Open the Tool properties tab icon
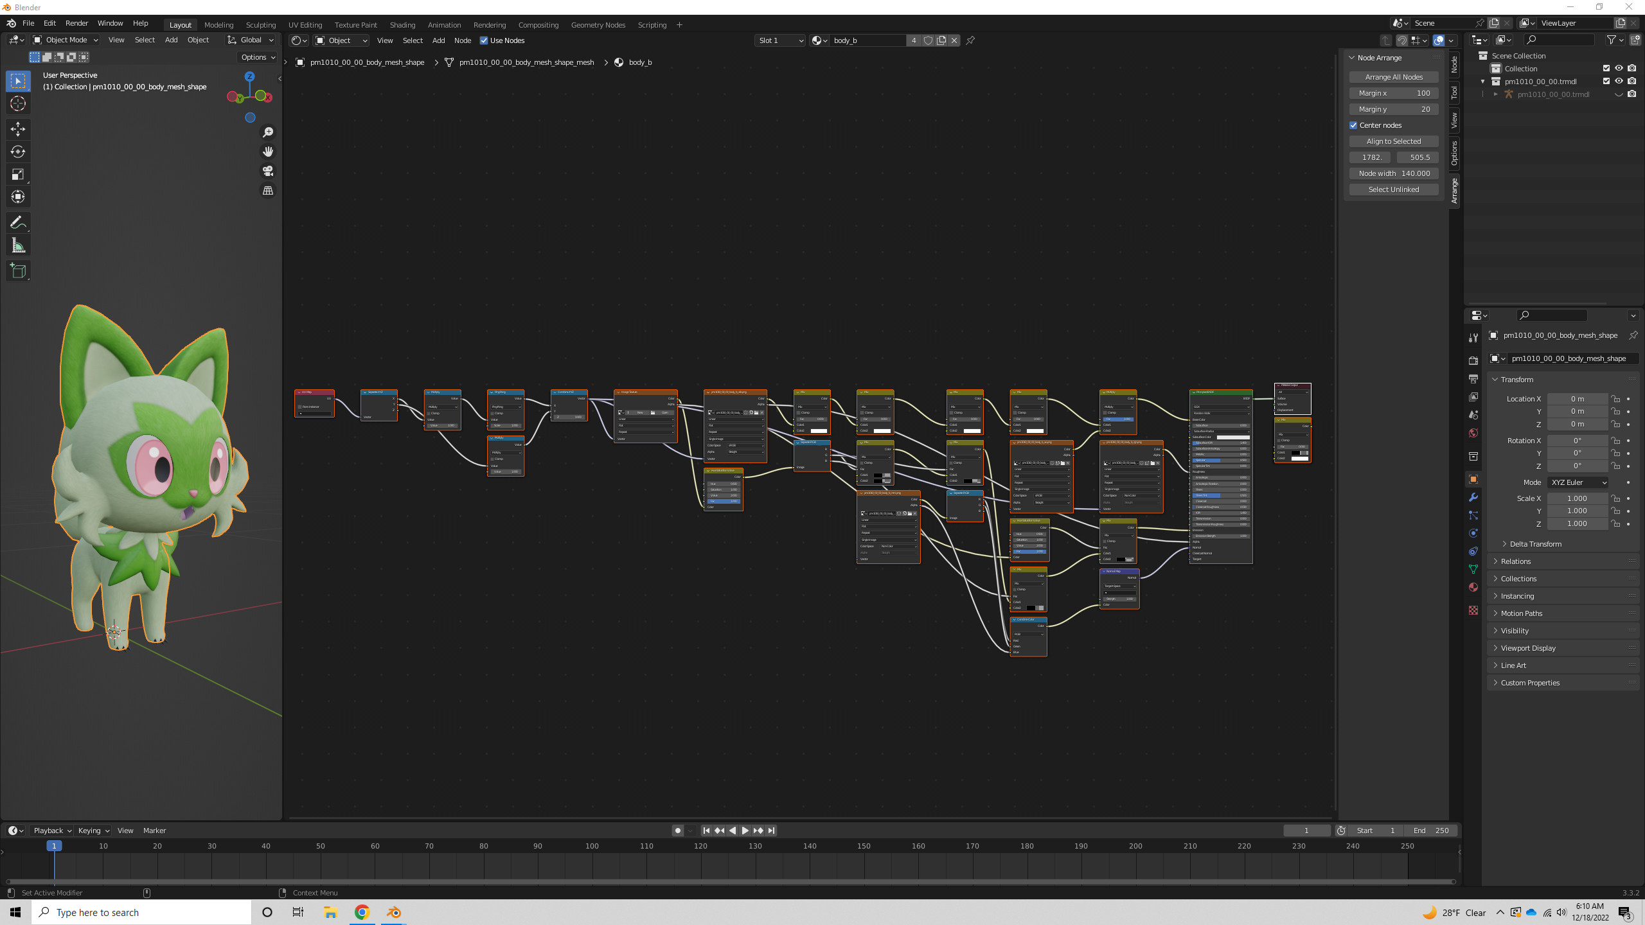The image size is (1645, 925). [x=1473, y=338]
